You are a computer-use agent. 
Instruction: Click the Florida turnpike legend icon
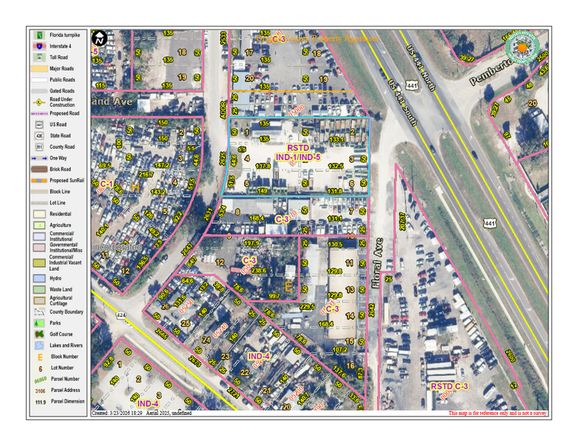point(38,35)
